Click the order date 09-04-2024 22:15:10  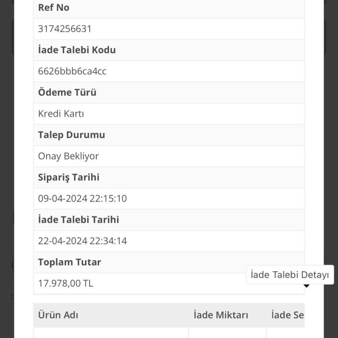pos(82,198)
